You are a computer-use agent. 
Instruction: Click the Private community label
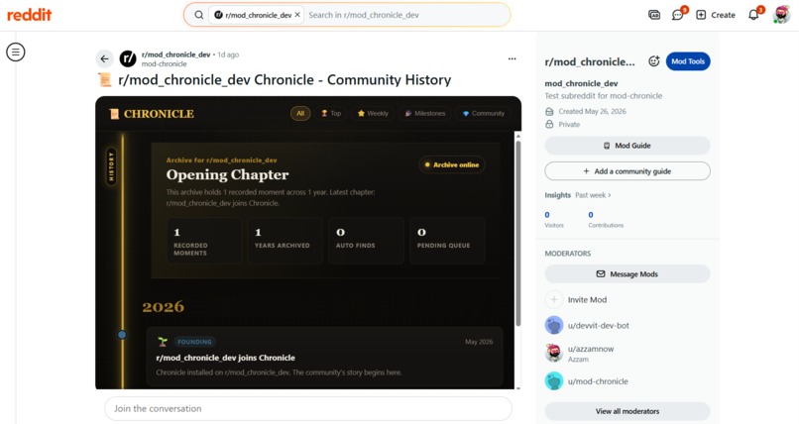(569, 124)
